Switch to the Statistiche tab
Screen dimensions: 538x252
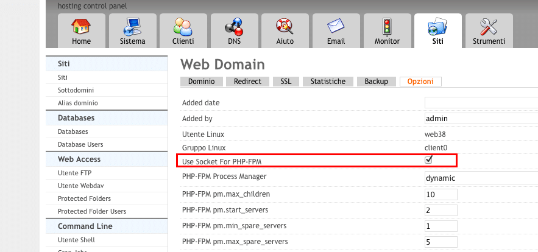328,82
